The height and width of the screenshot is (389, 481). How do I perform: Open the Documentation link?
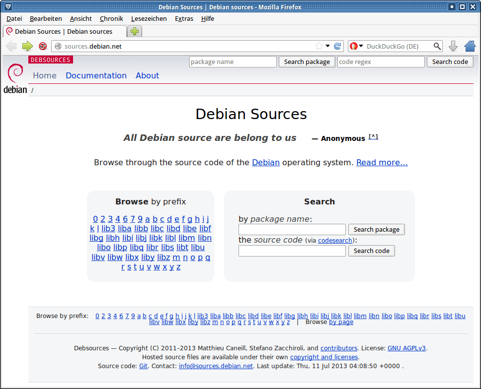96,75
